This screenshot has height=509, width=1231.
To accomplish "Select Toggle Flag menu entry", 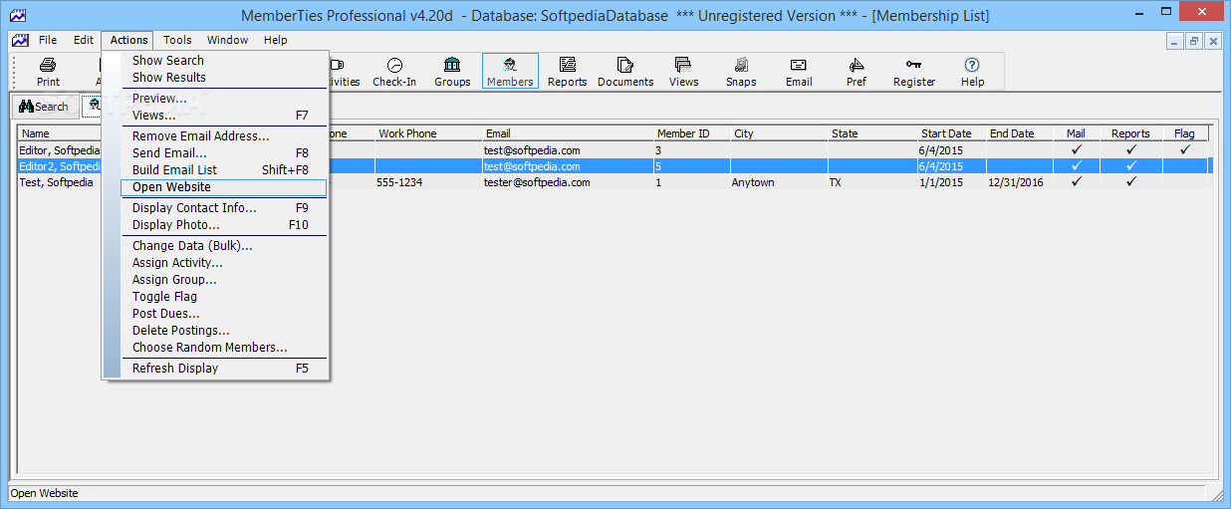I will click(224, 297).
